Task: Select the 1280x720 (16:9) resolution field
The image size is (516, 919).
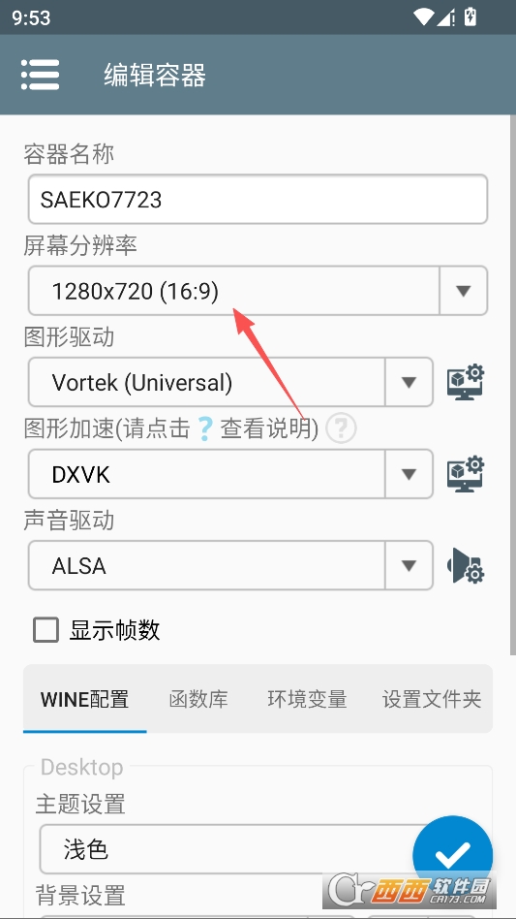Action: [234, 291]
